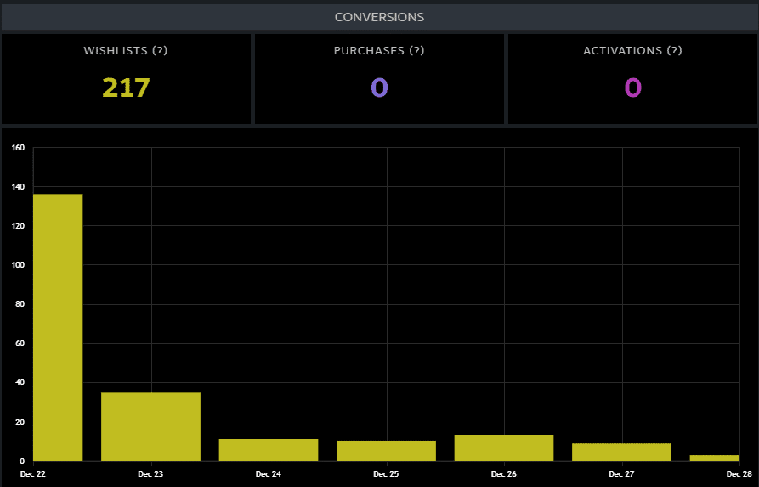Screen dimensions: 759x487
Task: Click the 100 y-axis value
Action: point(19,265)
